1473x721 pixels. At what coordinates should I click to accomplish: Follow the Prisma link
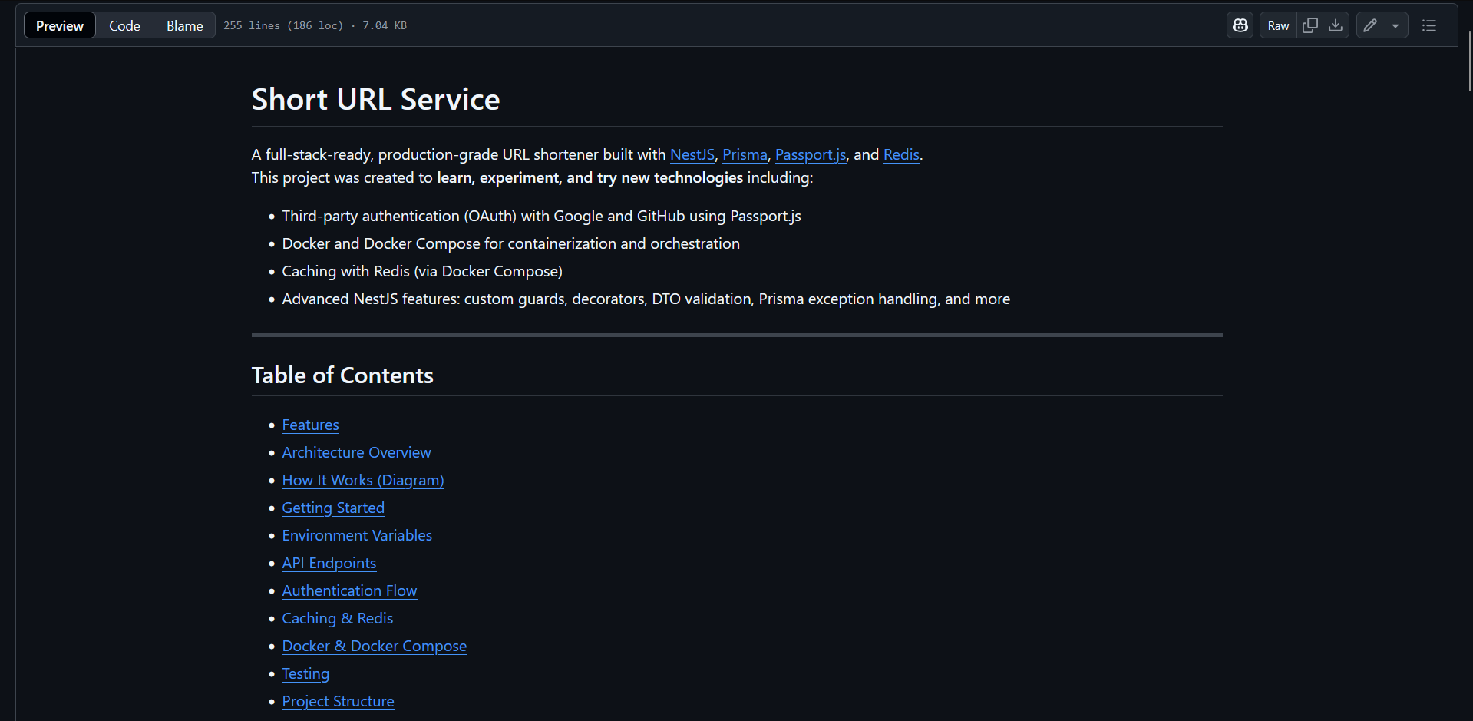(x=744, y=154)
